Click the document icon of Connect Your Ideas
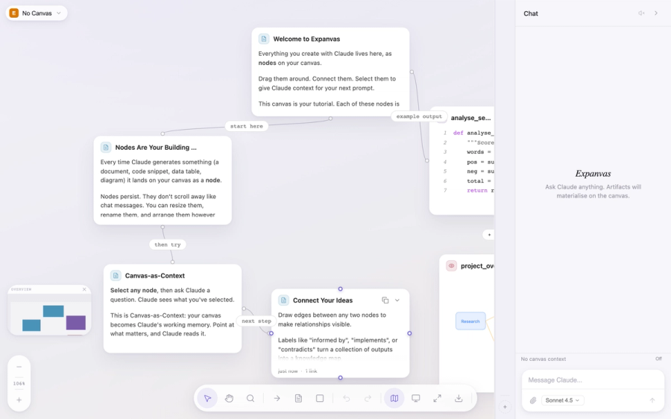The height and width of the screenshot is (419, 671). click(x=283, y=300)
